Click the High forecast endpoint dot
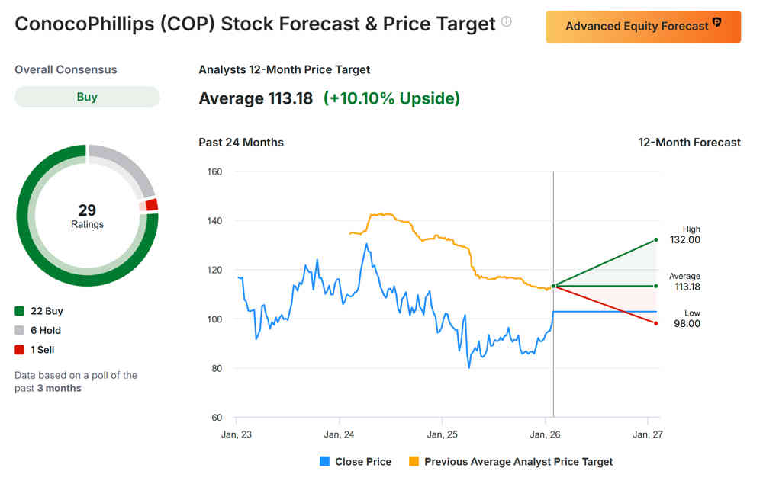 click(656, 240)
